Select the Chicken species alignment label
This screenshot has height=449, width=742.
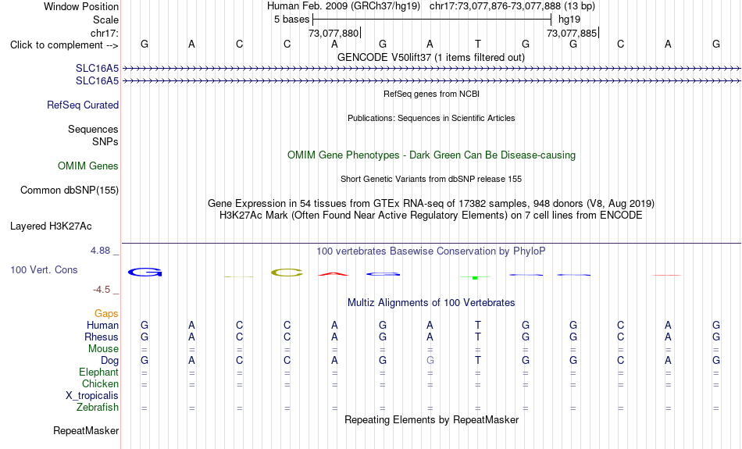pyautogui.click(x=100, y=383)
